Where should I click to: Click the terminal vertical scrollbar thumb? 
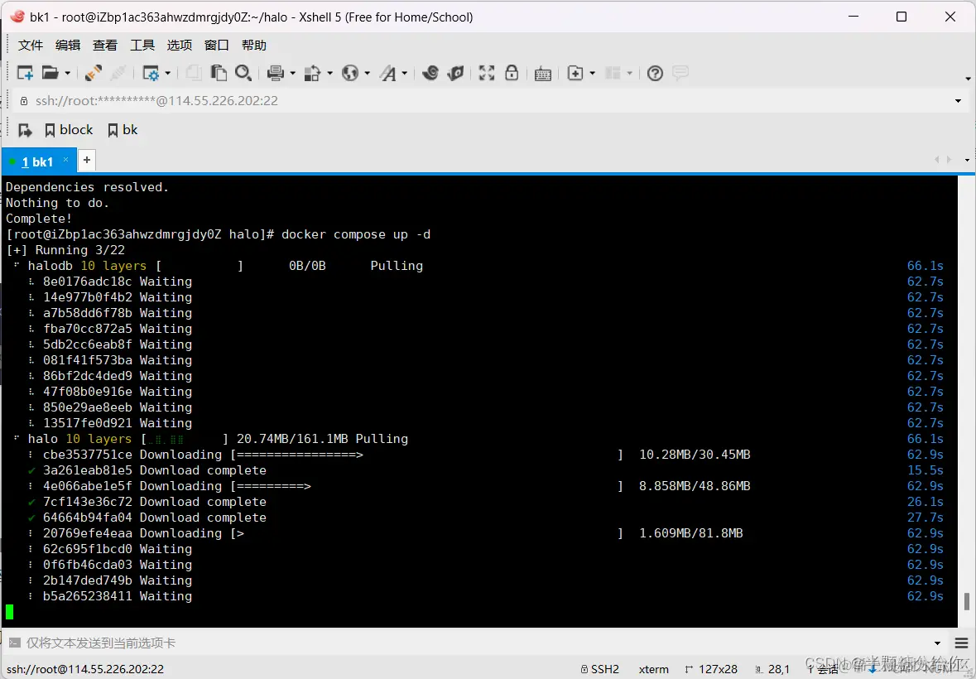point(967,601)
